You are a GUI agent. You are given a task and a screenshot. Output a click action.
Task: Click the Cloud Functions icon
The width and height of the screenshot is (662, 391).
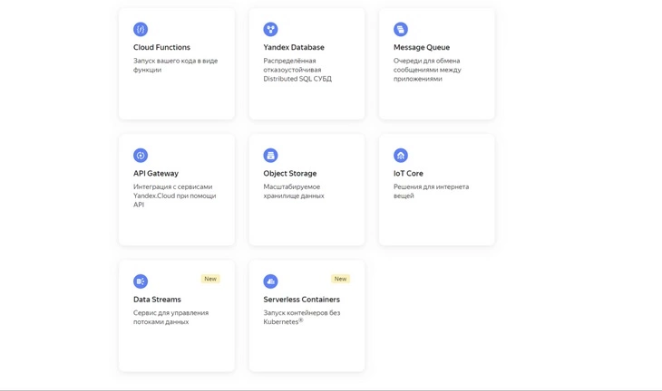coord(141,29)
